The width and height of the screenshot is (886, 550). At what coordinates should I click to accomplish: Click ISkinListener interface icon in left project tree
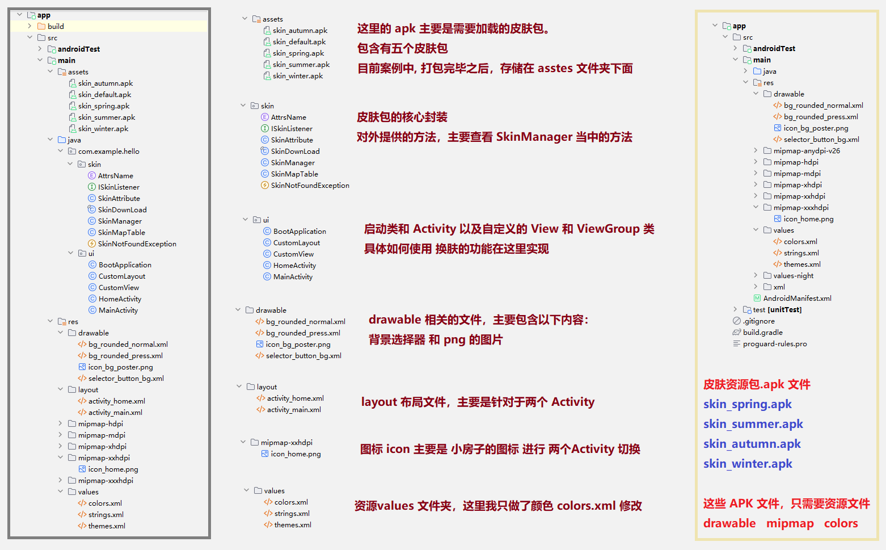coord(92,187)
